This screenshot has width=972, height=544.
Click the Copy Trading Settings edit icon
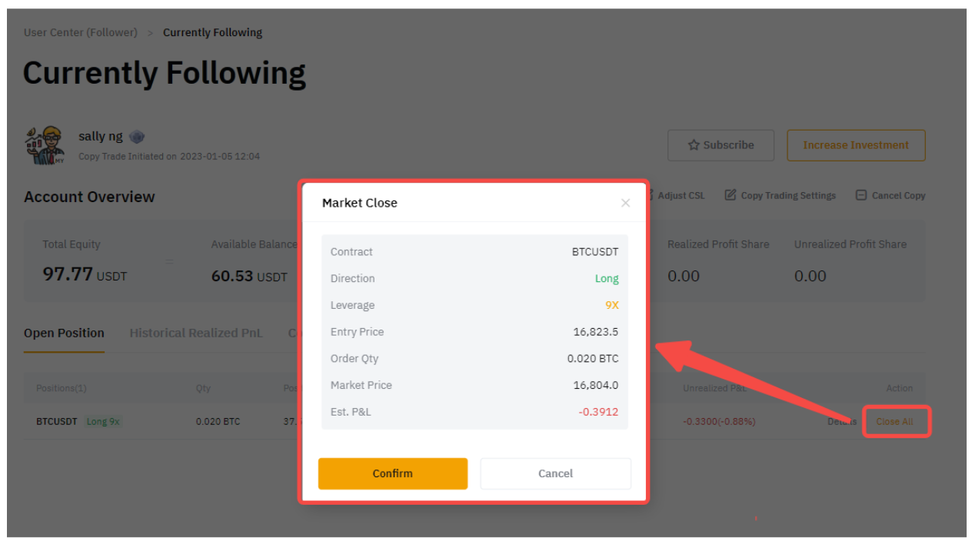point(731,195)
